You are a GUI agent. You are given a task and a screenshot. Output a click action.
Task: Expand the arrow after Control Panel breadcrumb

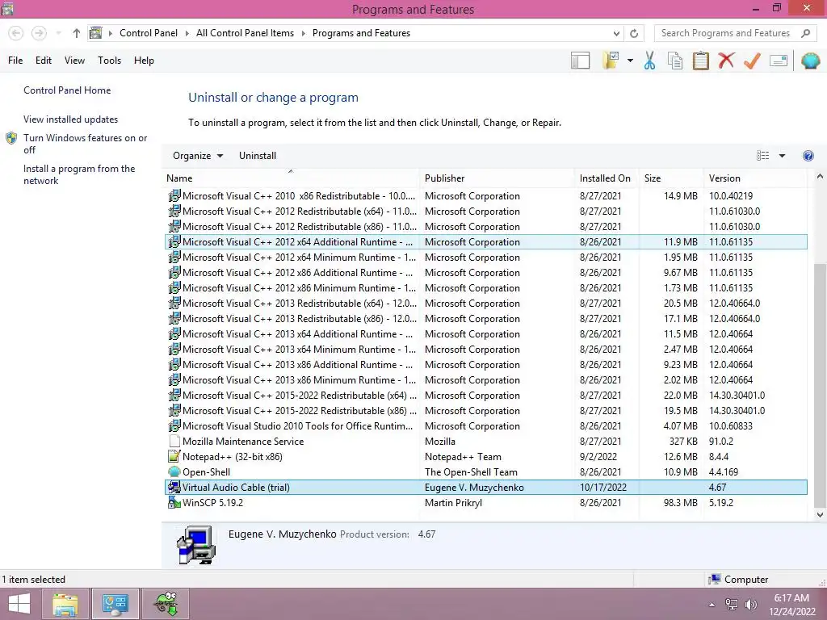click(x=187, y=33)
